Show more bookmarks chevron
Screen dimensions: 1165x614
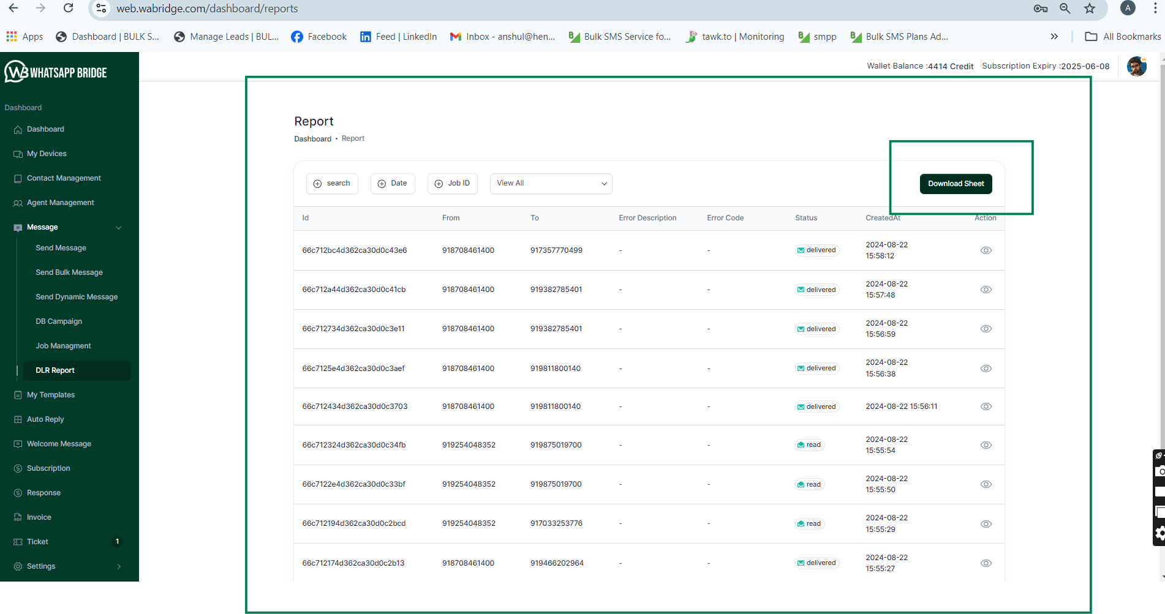[x=1054, y=37]
